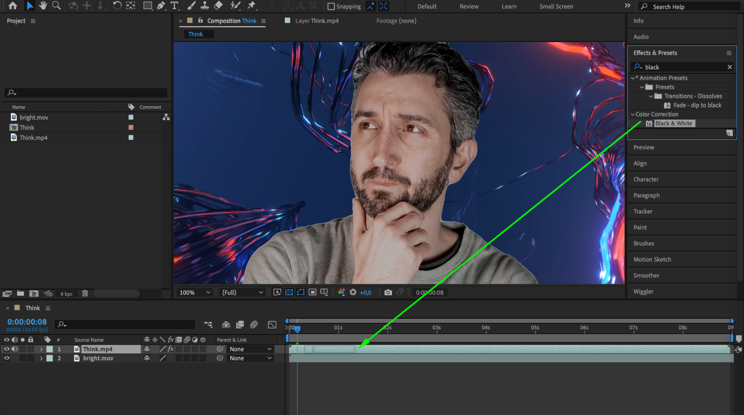The image size is (744, 415).
Task: Open the 100% magnification dropdown
Action: [195, 292]
